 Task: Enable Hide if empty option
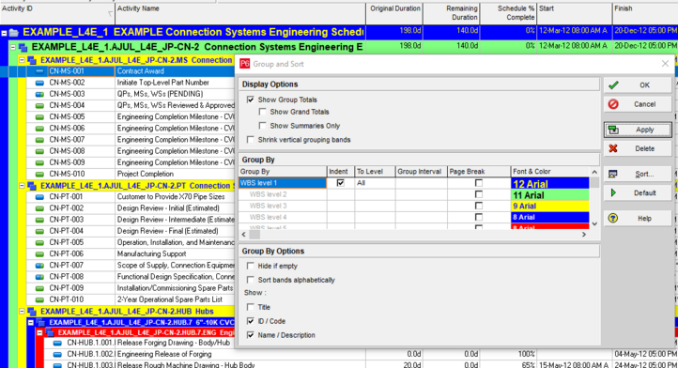coord(251,266)
